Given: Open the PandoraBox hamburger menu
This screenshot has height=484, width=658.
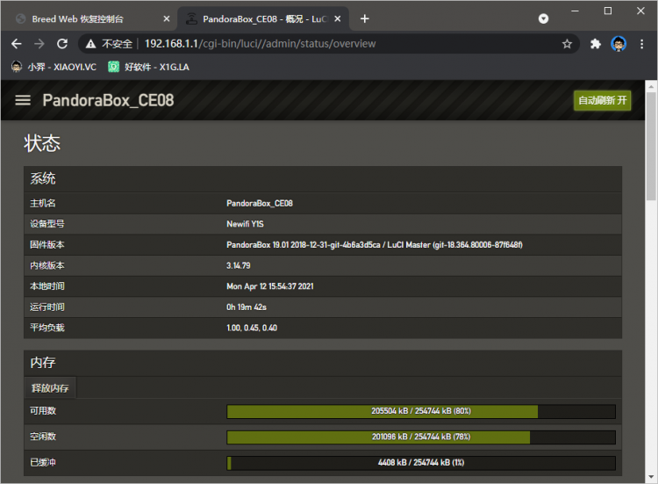Looking at the screenshot, I should coord(23,100).
